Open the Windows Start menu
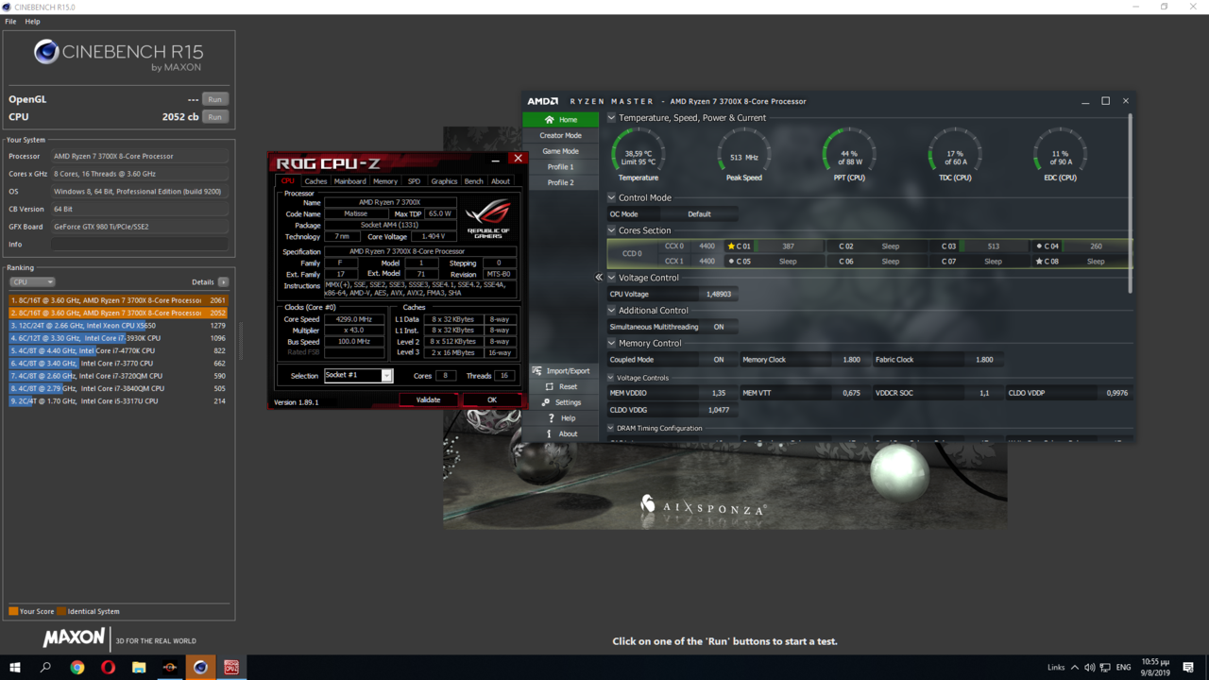Viewport: 1209px width, 680px height. coord(15,668)
